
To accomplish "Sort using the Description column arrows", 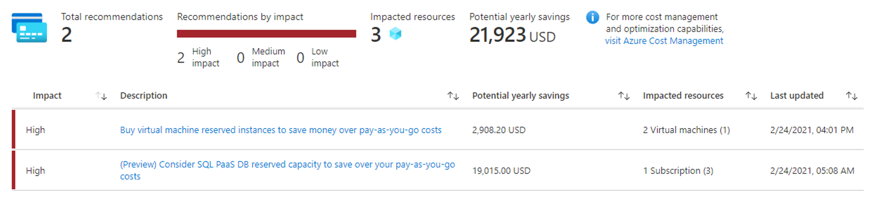I will click(453, 96).
